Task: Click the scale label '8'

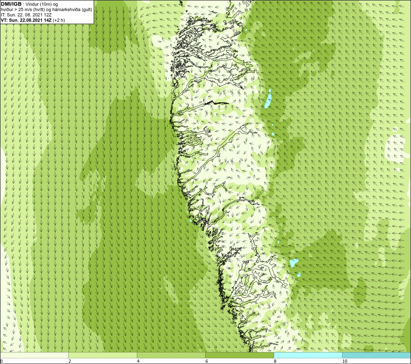Action: pyautogui.click(x=275, y=361)
